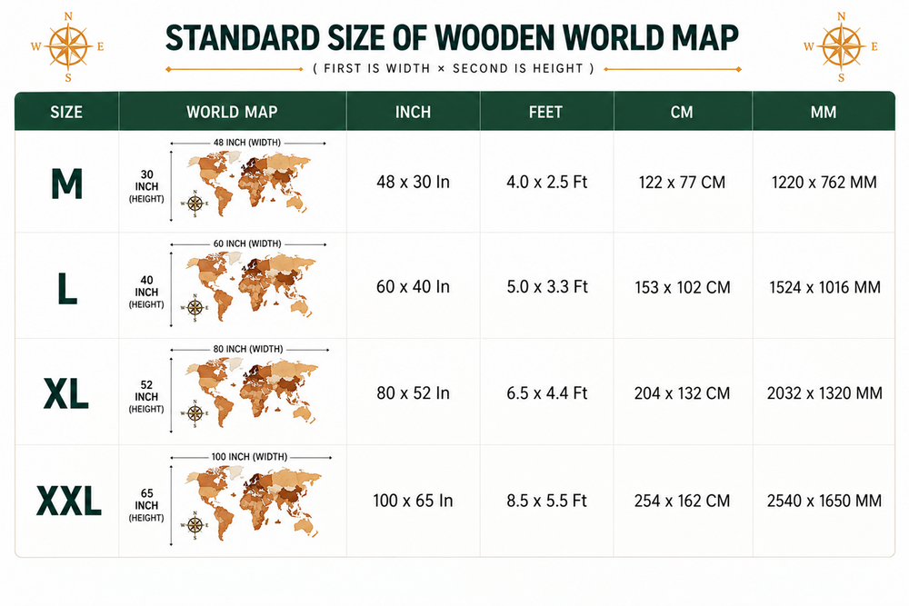Click the '254 x 162 CM' cell
909x606 pixels.
click(682, 501)
